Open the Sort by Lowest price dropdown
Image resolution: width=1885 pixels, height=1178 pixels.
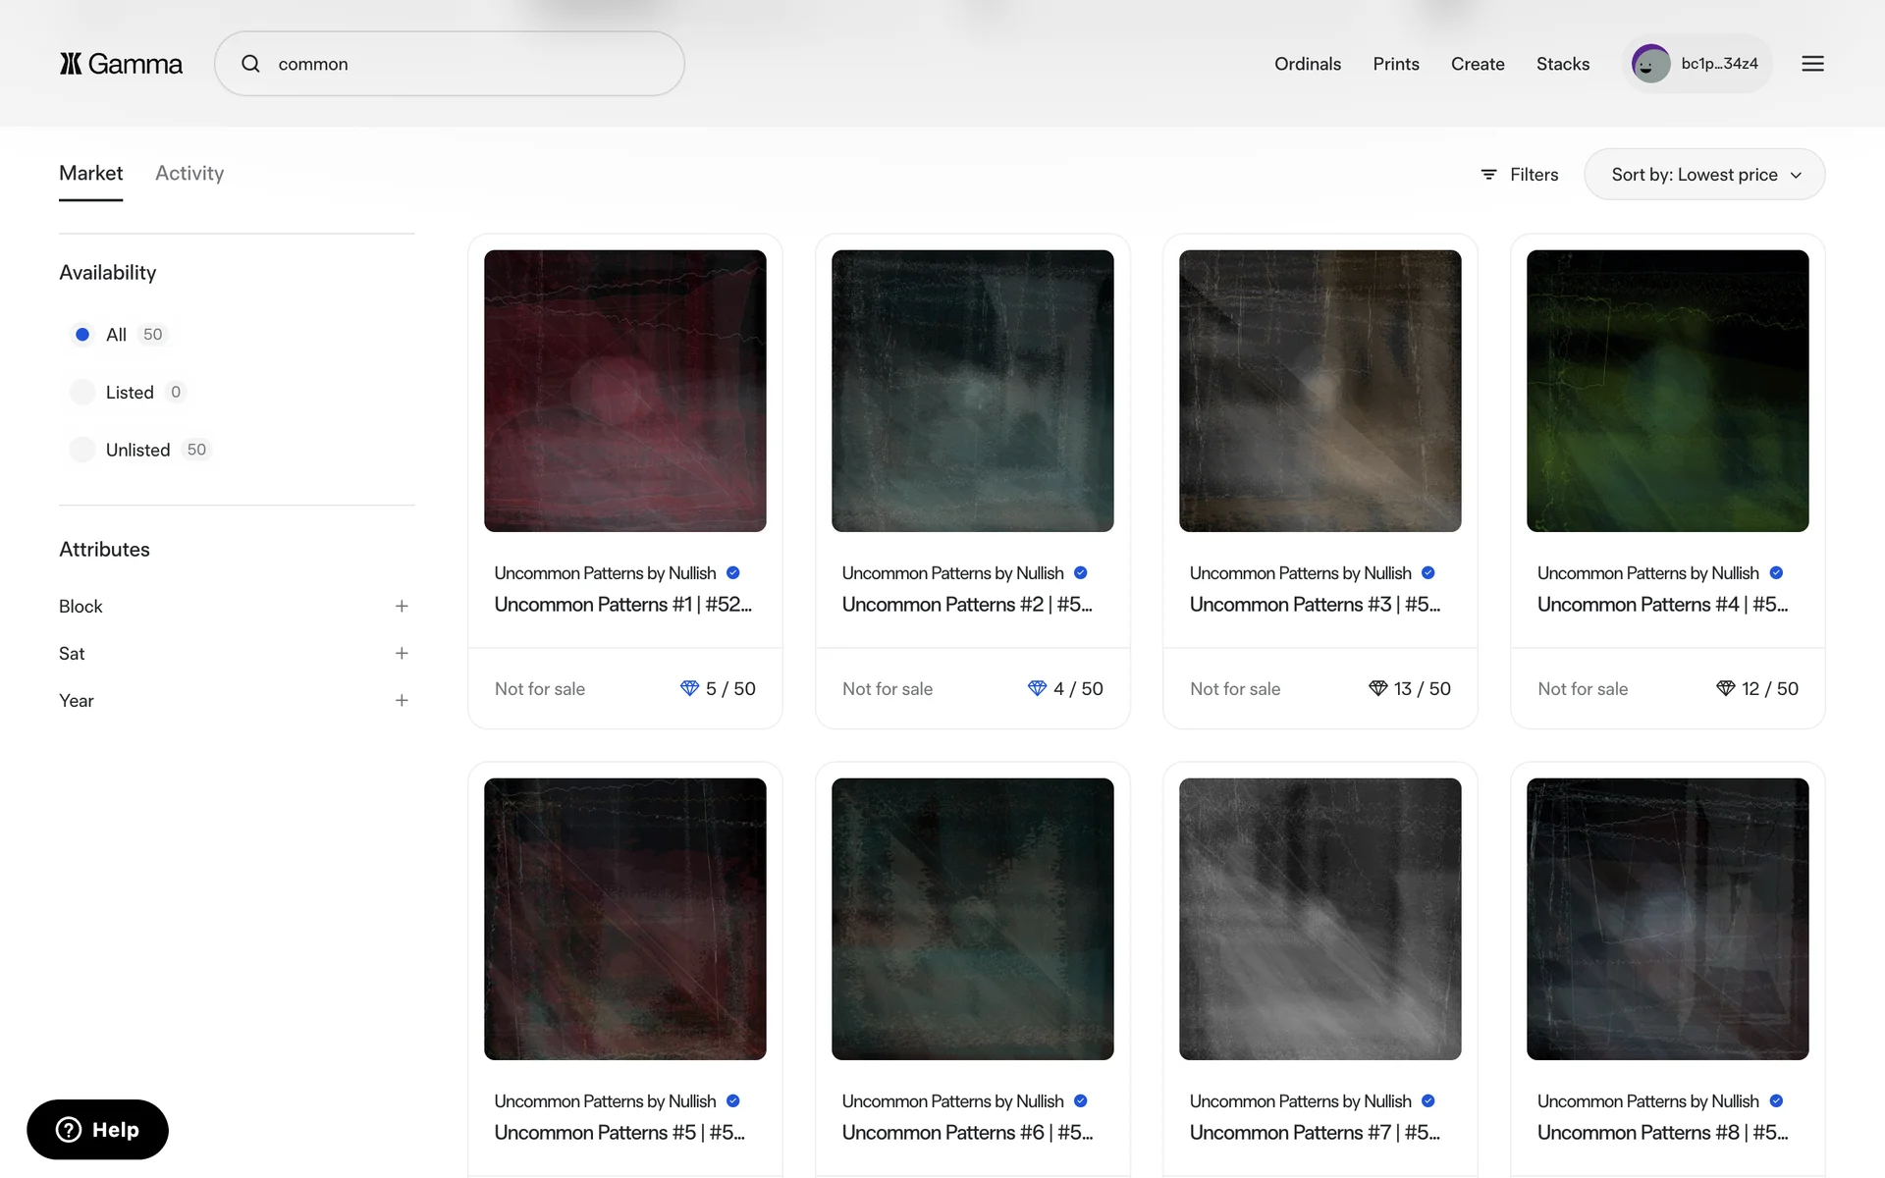pyautogui.click(x=1703, y=175)
